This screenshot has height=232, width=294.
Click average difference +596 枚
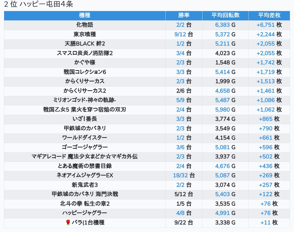[269, 147]
